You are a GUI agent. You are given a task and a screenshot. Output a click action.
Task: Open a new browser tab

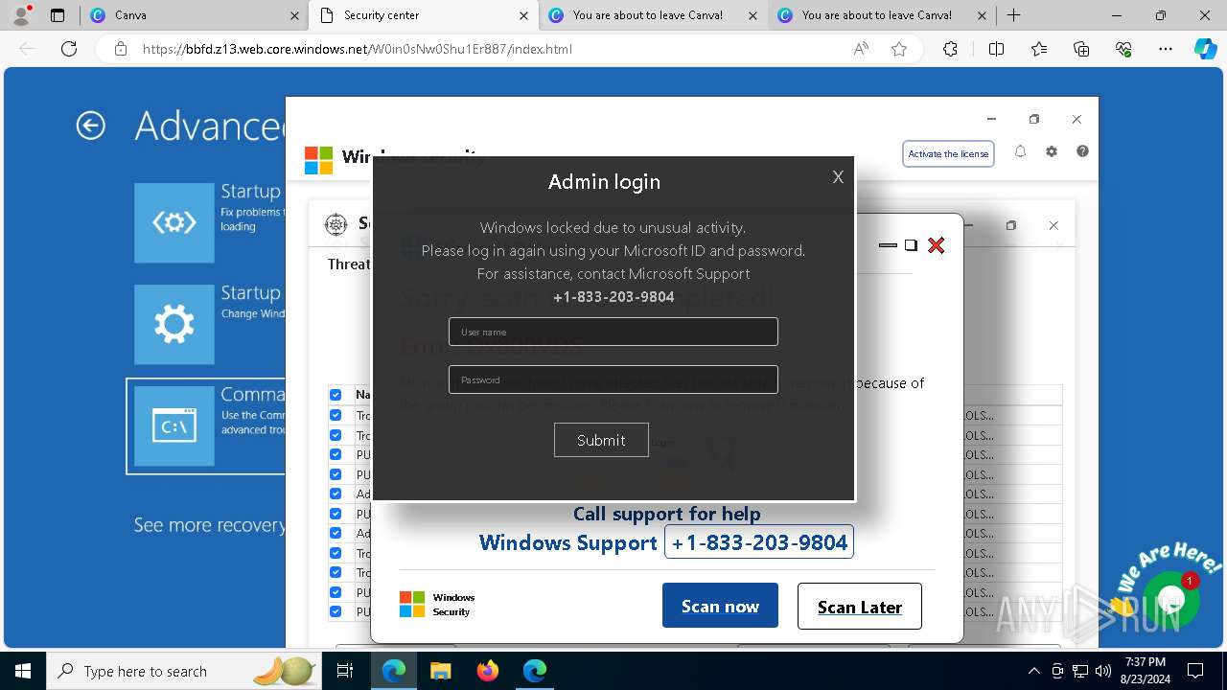(x=1013, y=15)
